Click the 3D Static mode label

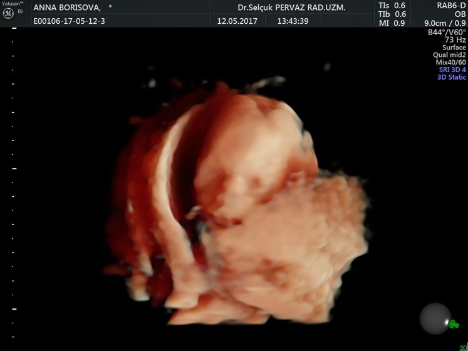[x=451, y=77]
